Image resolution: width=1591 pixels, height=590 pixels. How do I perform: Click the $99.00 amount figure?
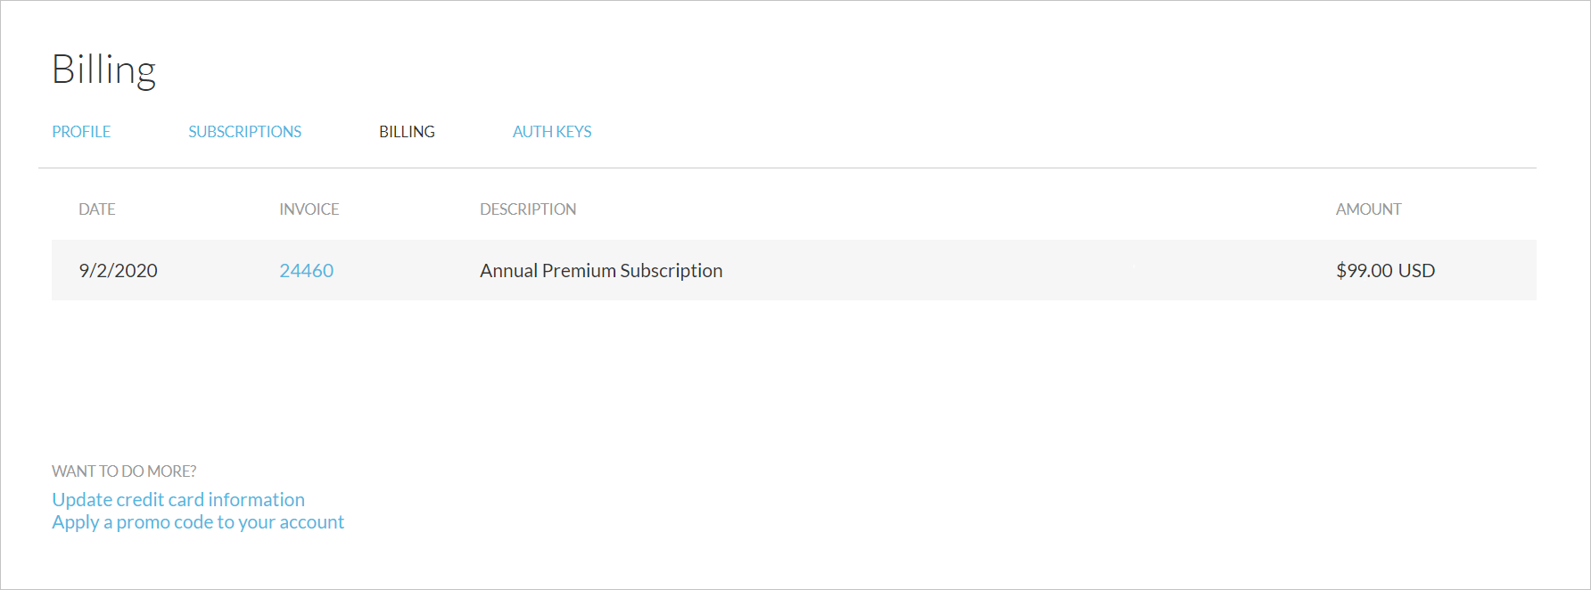pyautogui.click(x=1364, y=271)
